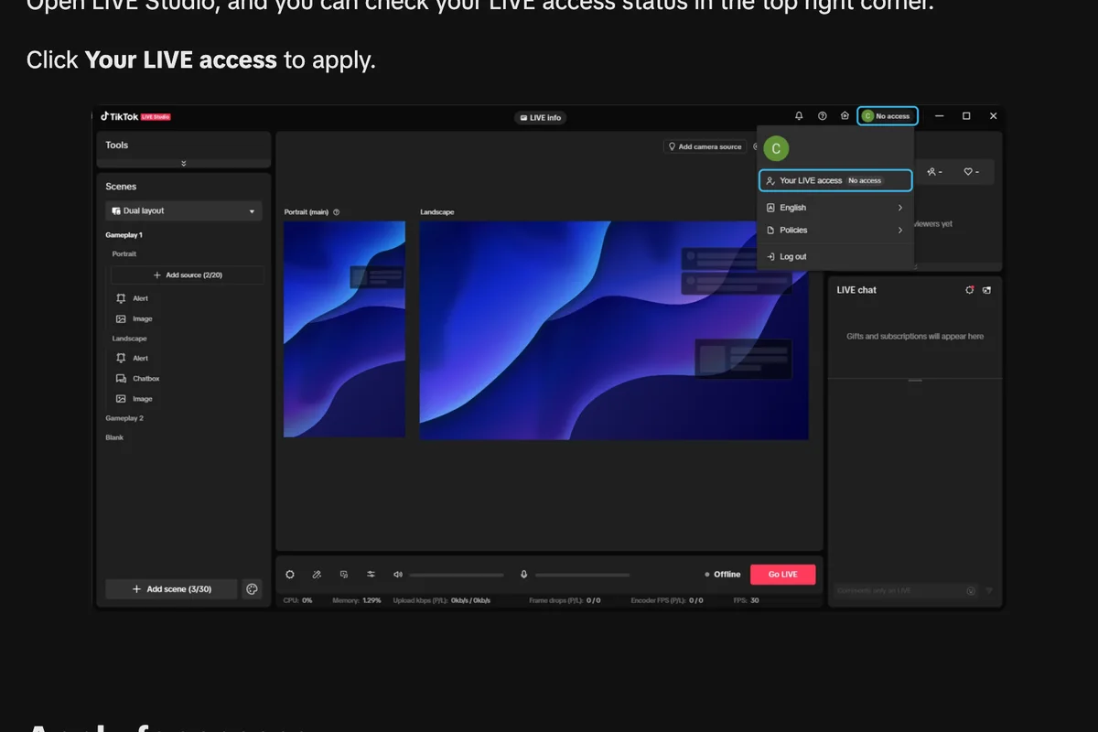Expand the English language submenu

[x=835, y=208]
